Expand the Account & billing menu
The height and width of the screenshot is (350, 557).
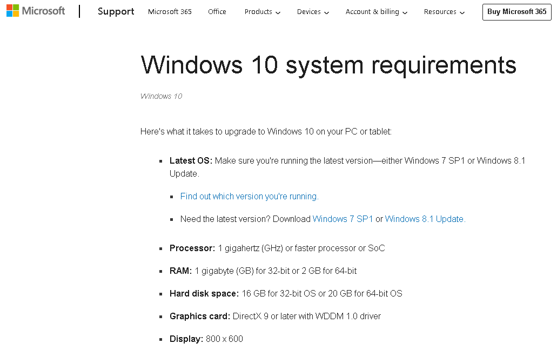376,12
